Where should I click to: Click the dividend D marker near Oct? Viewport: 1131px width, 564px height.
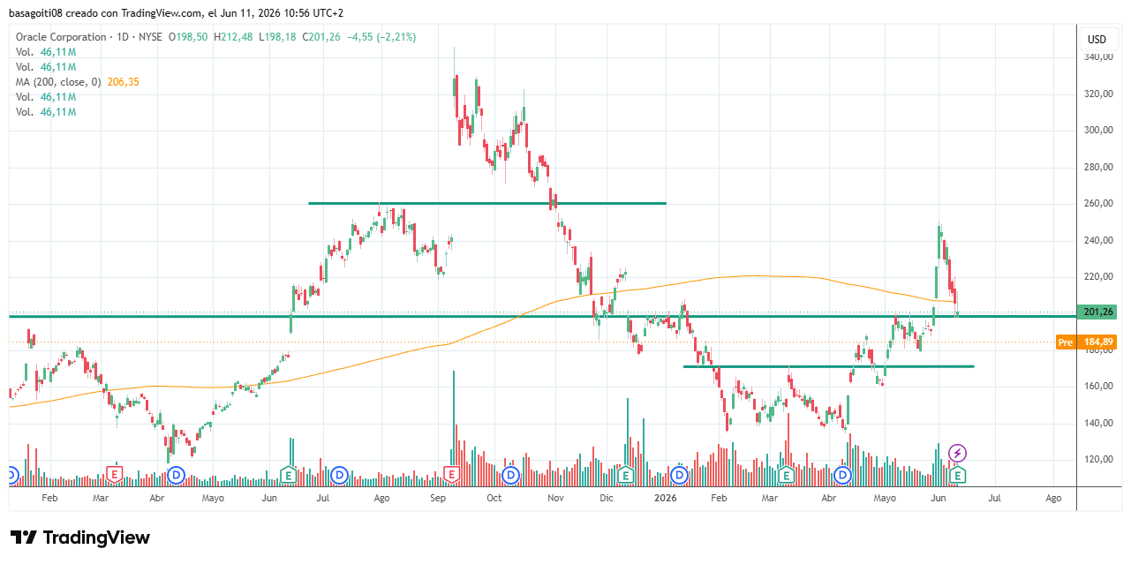click(x=510, y=475)
